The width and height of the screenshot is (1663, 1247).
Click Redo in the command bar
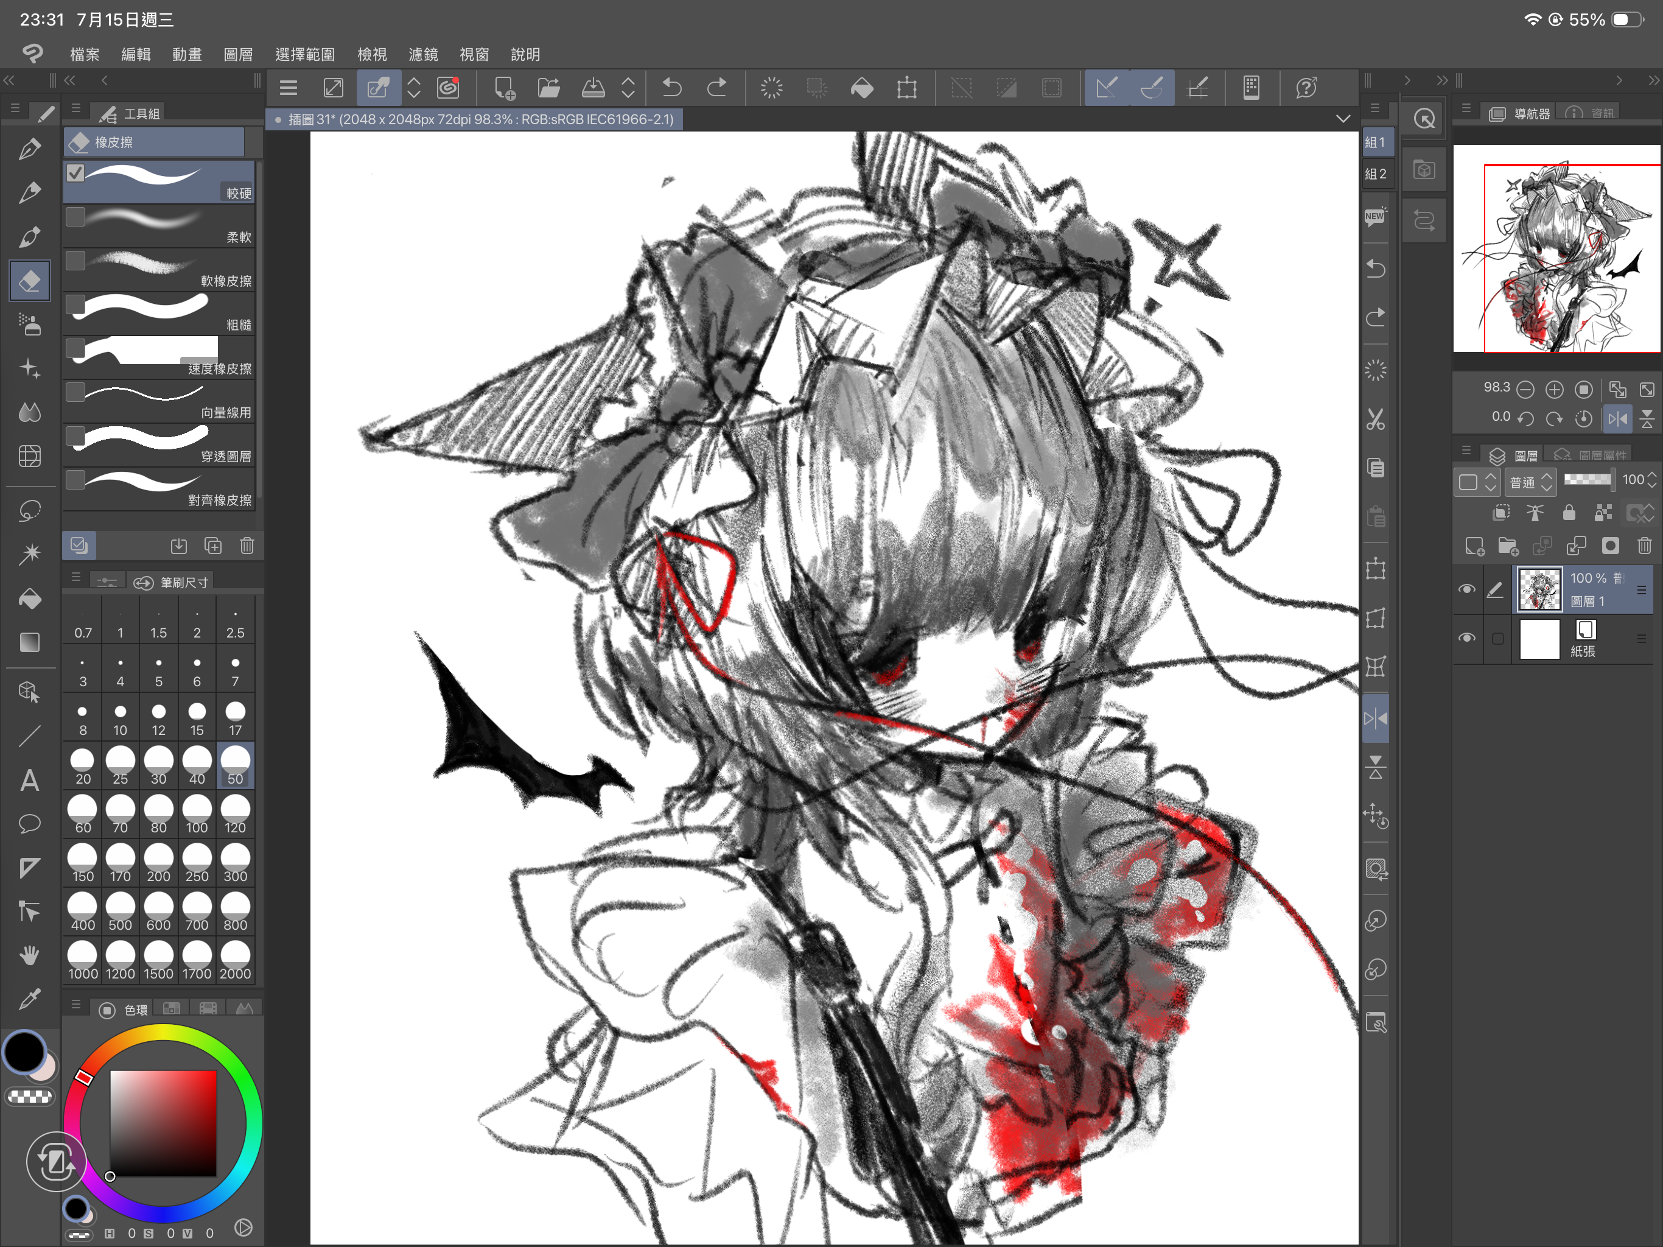716,88
